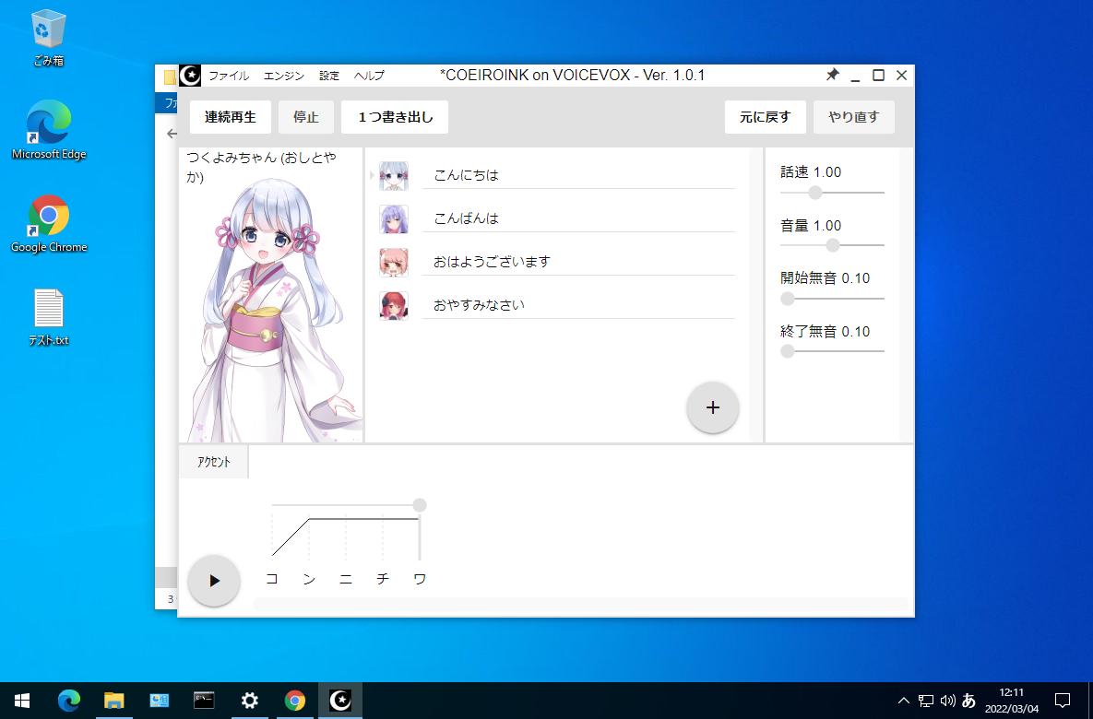Viewport: 1093px width, 719px height.
Task: Open the notification center icon
Action: [1063, 701]
